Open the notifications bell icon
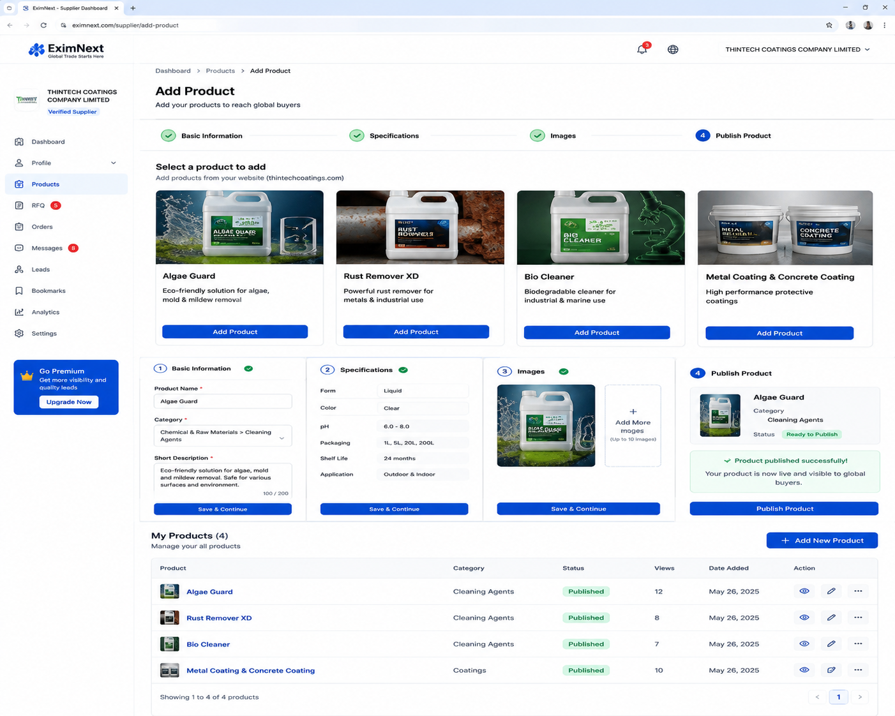Viewport: 895px width, 716px height. (642, 49)
